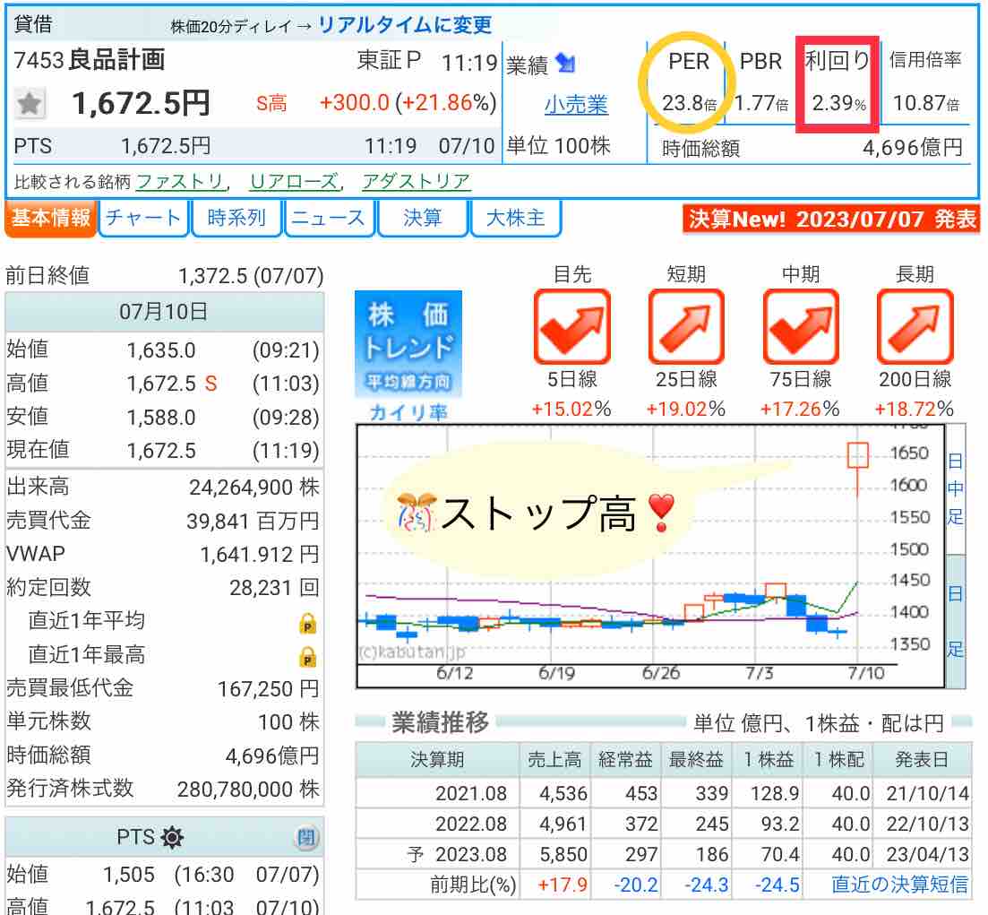Open the 時系列 tab
988x915 pixels.
pos(236,218)
